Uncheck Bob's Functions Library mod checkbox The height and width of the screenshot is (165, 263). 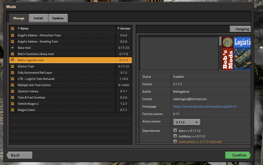tap(12, 54)
